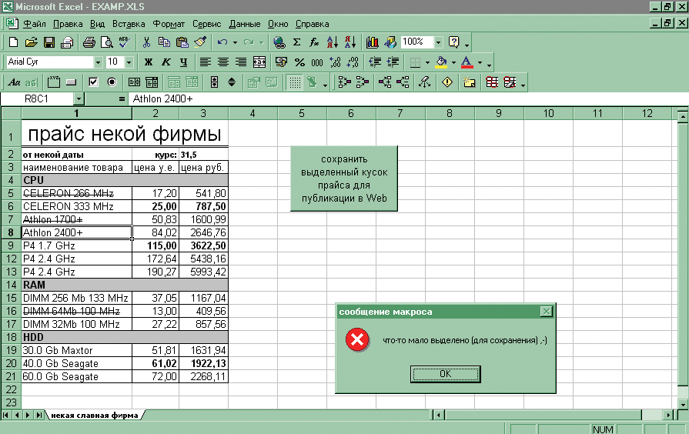Image resolution: width=689 pixels, height=434 pixels.
Task: Toggle Italic (К) formatting
Action: pos(166,62)
